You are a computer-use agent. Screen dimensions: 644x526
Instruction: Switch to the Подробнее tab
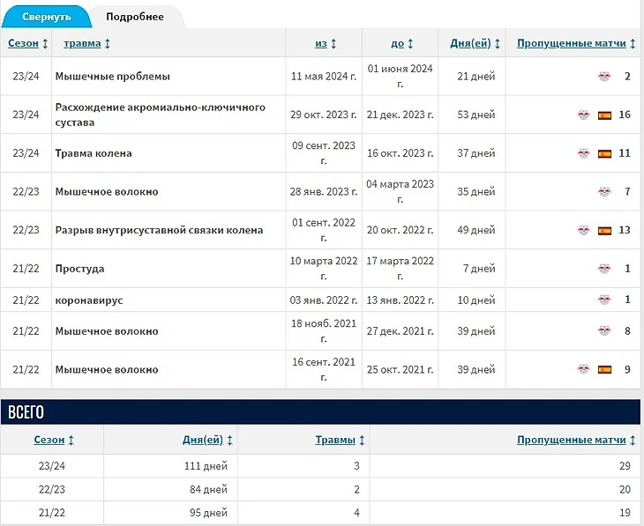(x=134, y=17)
